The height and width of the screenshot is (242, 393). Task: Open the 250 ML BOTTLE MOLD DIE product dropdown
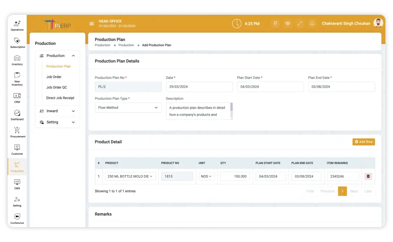point(130,176)
